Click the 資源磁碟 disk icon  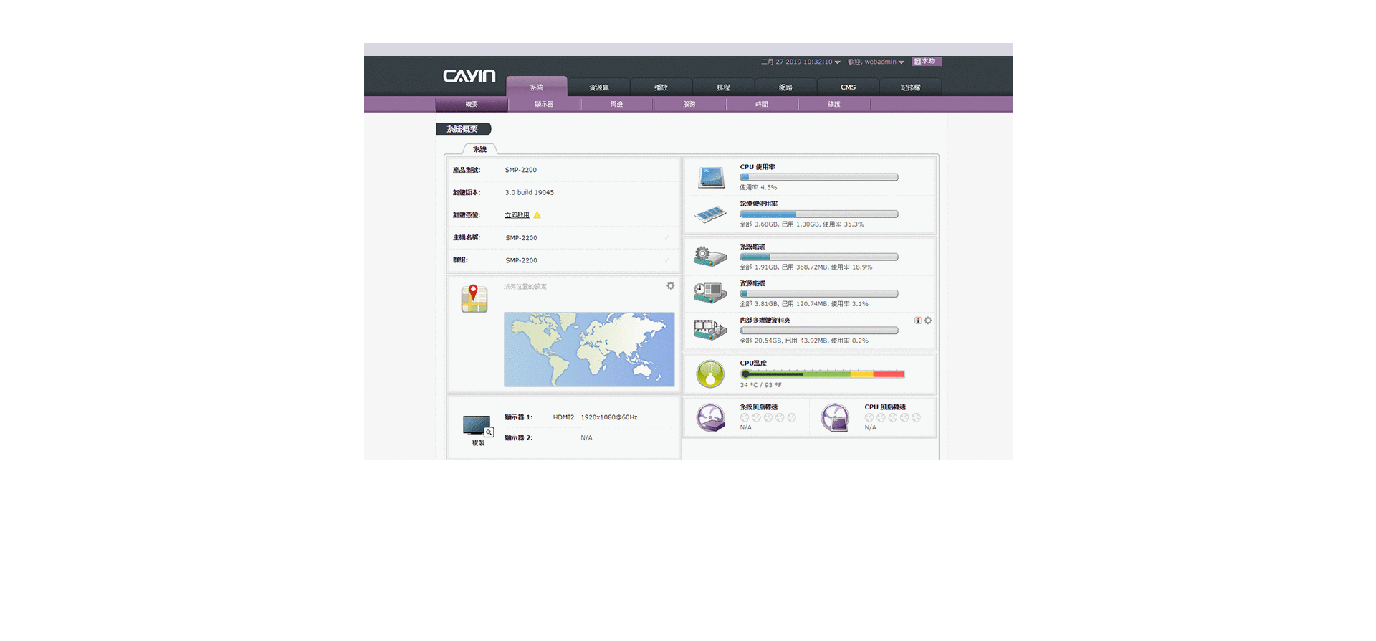point(710,293)
